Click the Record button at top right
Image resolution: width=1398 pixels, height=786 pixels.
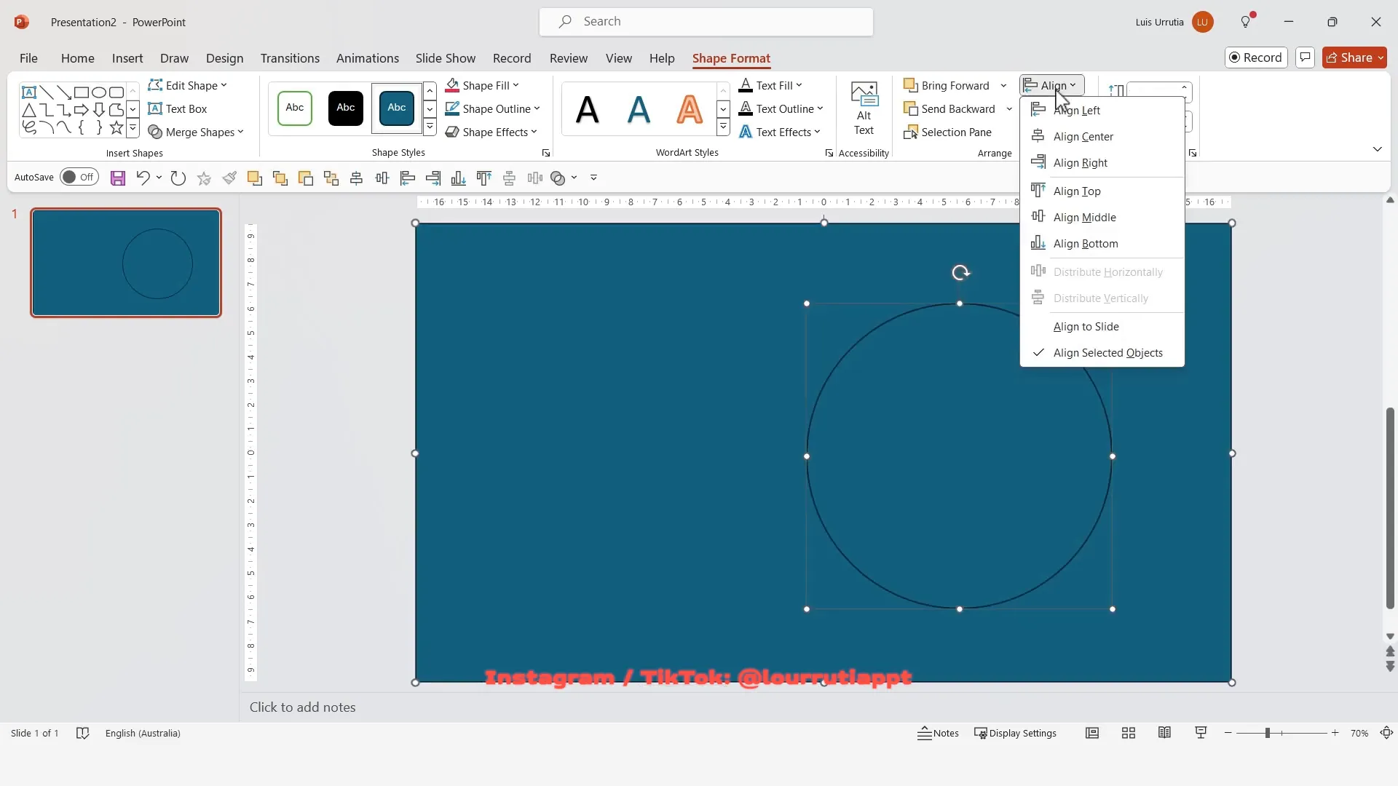[x=1256, y=57]
